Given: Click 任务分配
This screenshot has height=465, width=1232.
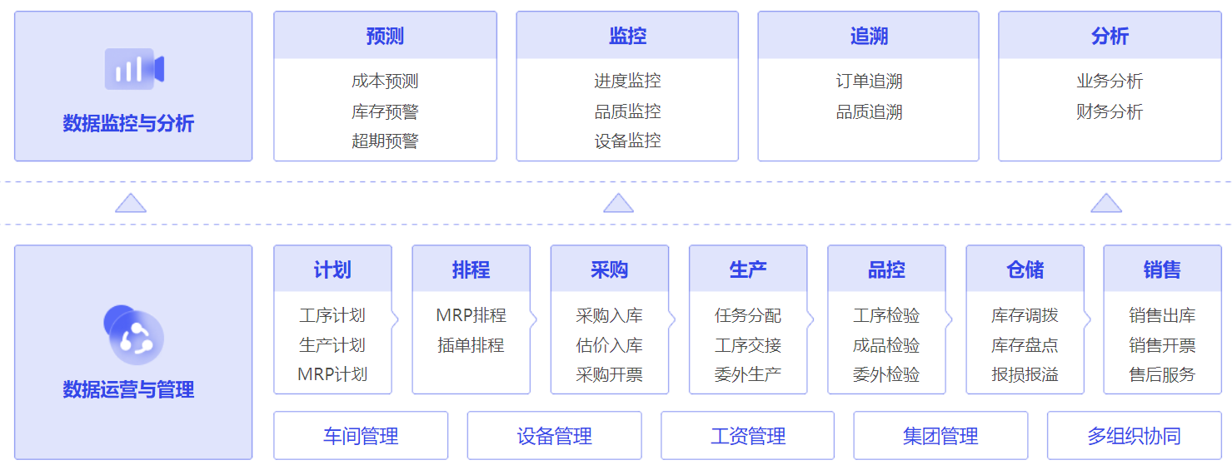Looking at the screenshot, I should 748,315.
